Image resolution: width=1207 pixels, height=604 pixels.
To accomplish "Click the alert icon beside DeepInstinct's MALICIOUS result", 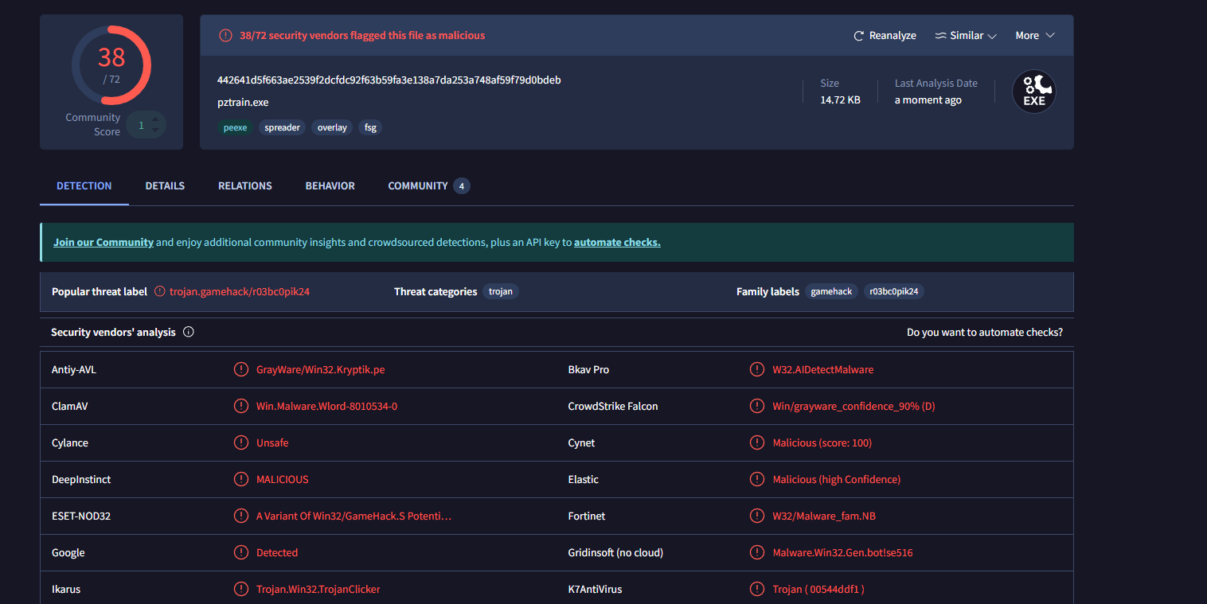I will point(240,480).
